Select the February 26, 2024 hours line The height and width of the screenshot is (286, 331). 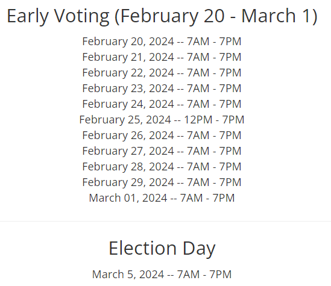pyautogui.click(x=162, y=135)
